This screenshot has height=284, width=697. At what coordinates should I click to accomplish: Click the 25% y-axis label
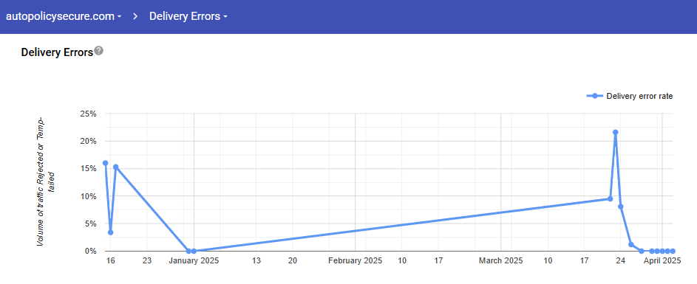pyautogui.click(x=88, y=114)
